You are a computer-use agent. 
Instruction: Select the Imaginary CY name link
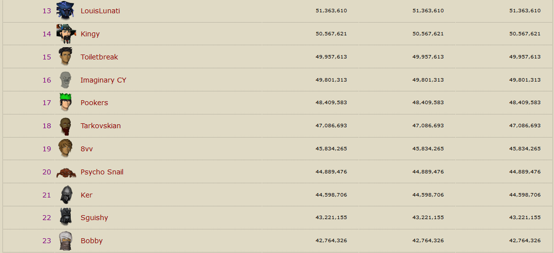click(103, 80)
